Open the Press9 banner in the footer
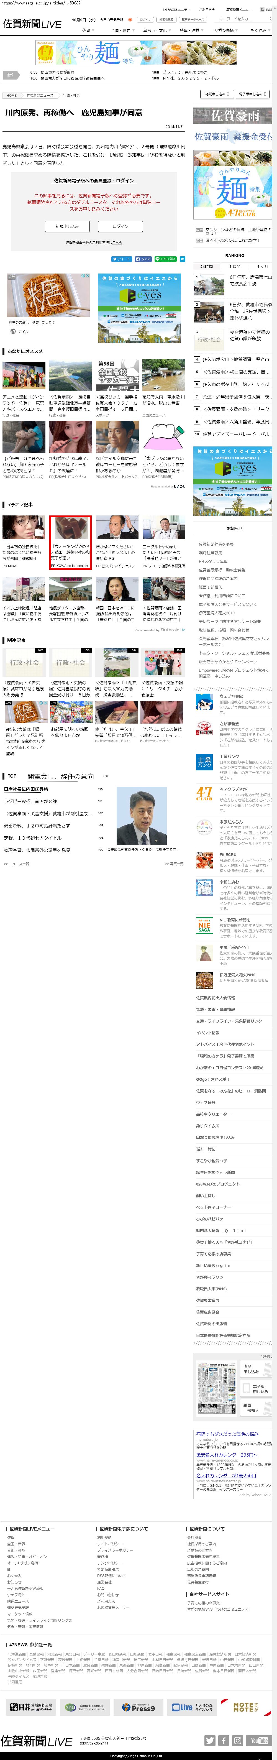This screenshot has width=277, height=1760. (138, 1707)
